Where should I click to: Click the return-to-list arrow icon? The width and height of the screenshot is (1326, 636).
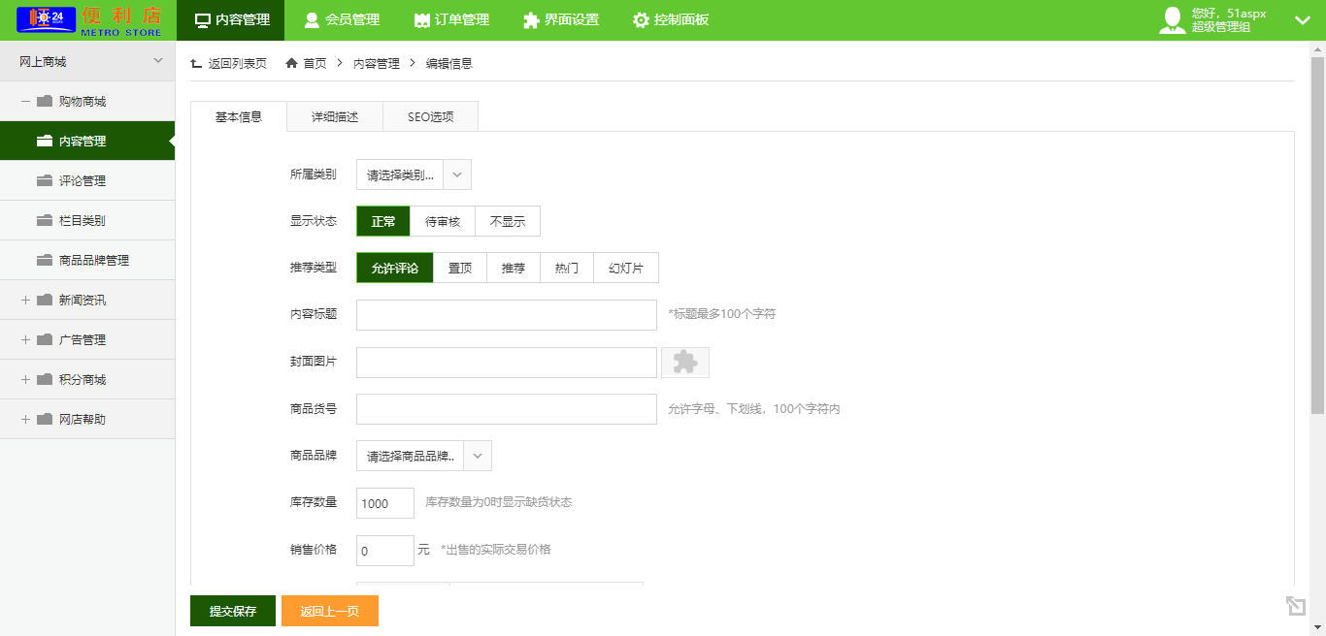click(x=196, y=63)
